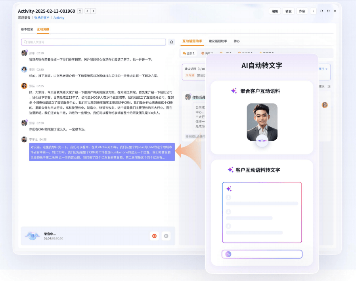Click the 转发 button
This screenshot has width=356, height=281.
(x=288, y=11)
